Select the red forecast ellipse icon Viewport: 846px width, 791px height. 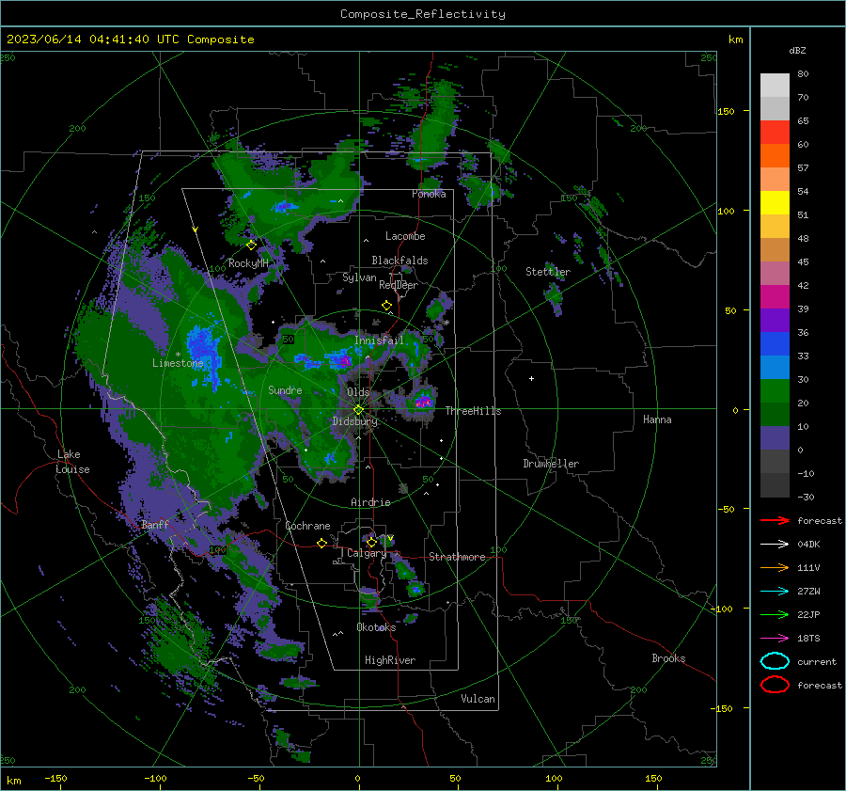point(775,685)
